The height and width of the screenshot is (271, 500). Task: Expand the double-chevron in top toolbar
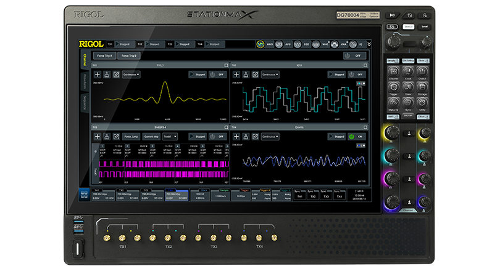pos(369,44)
